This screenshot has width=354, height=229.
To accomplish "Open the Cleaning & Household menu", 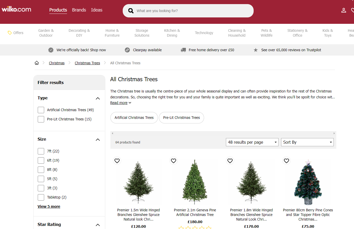I will [237, 33].
